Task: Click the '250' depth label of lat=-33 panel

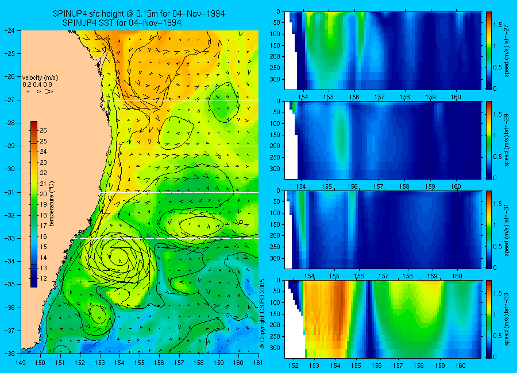Action: (275, 336)
